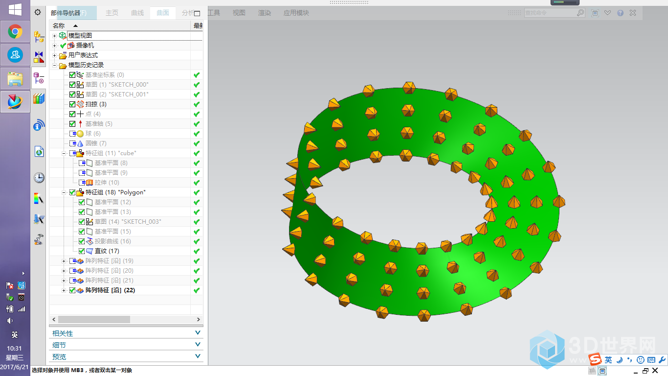Open the help question mark icon
The height and width of the screenshot is (376, 668).
(620, 13)
